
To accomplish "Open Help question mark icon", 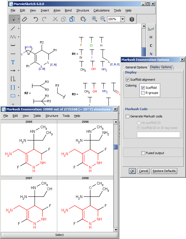I will point(132,19).
